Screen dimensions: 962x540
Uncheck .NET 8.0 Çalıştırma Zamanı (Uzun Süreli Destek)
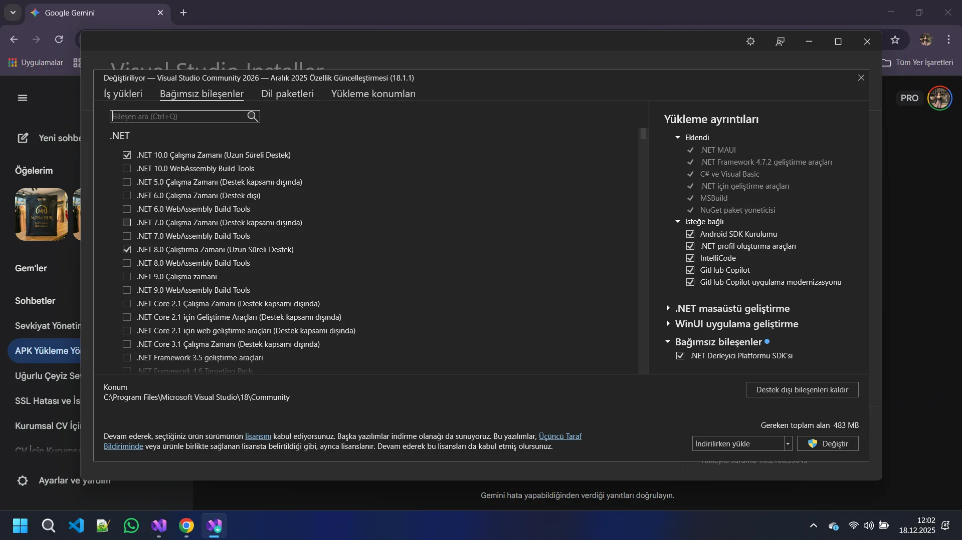(x=127, y=250)
